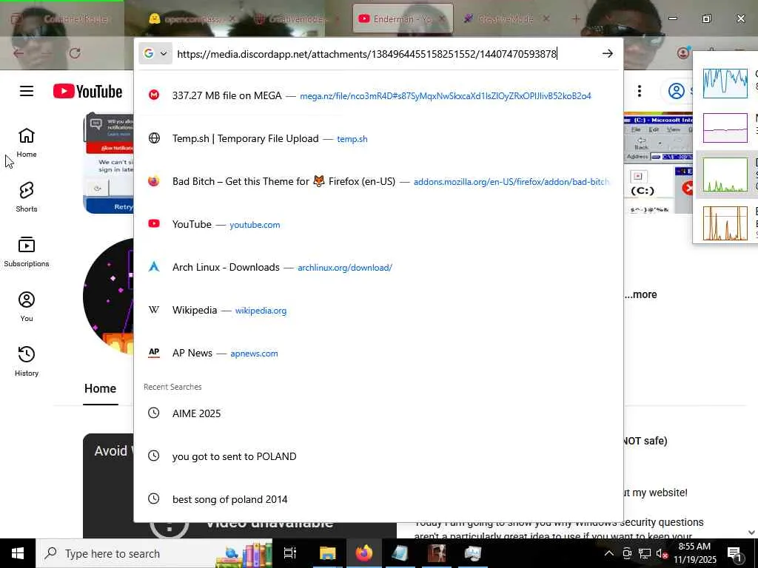Select recent search best song of poland 2014

coord(378,499)
